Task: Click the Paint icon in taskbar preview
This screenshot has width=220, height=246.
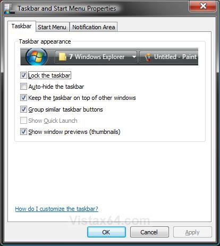Action: [x=148, y=57]
